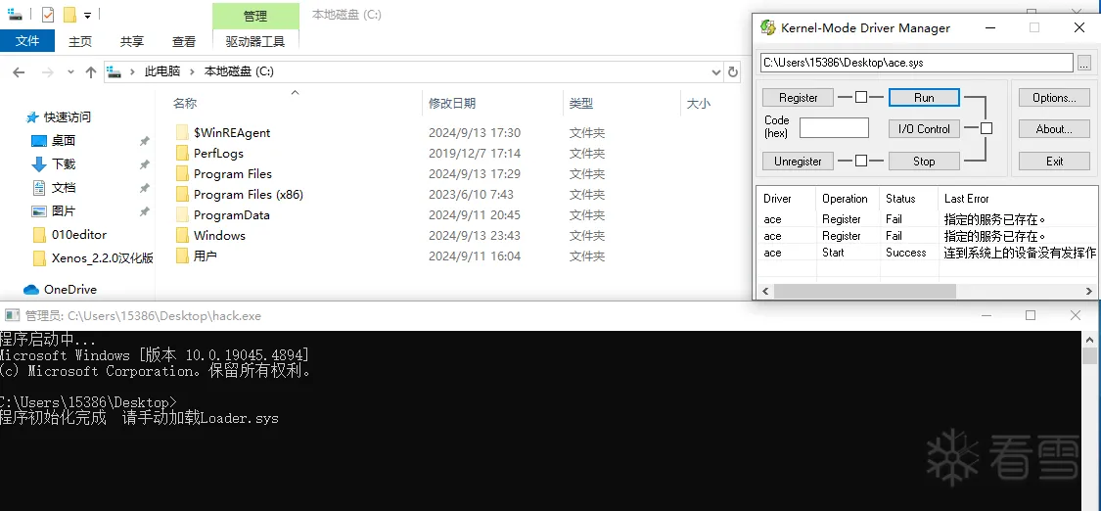This screenshot has height=511, width=1101.
Task: Open the 010editor folder in navigation pane
Action: (79, 234)
